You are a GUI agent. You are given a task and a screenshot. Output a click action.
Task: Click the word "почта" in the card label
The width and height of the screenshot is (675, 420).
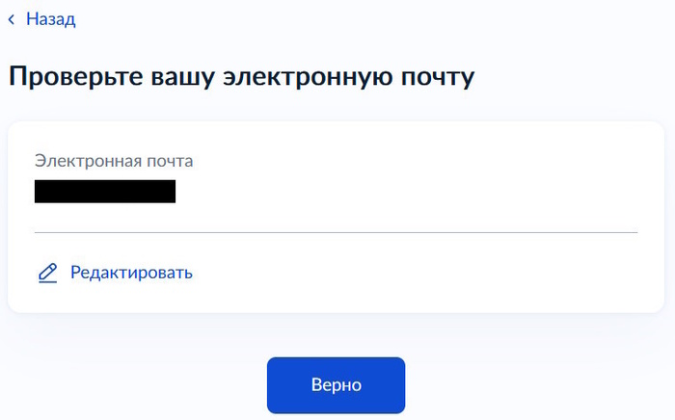click(x=168, y=161)
